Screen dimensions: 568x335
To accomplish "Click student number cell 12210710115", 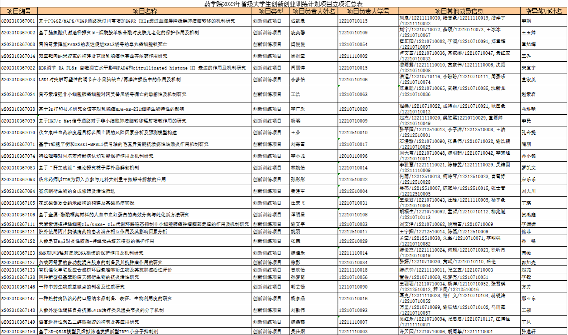I will click(368, 21).
